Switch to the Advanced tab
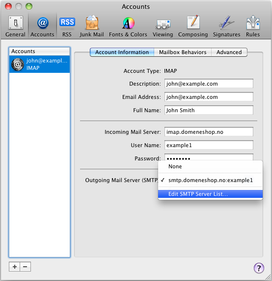 coord(229,52)
